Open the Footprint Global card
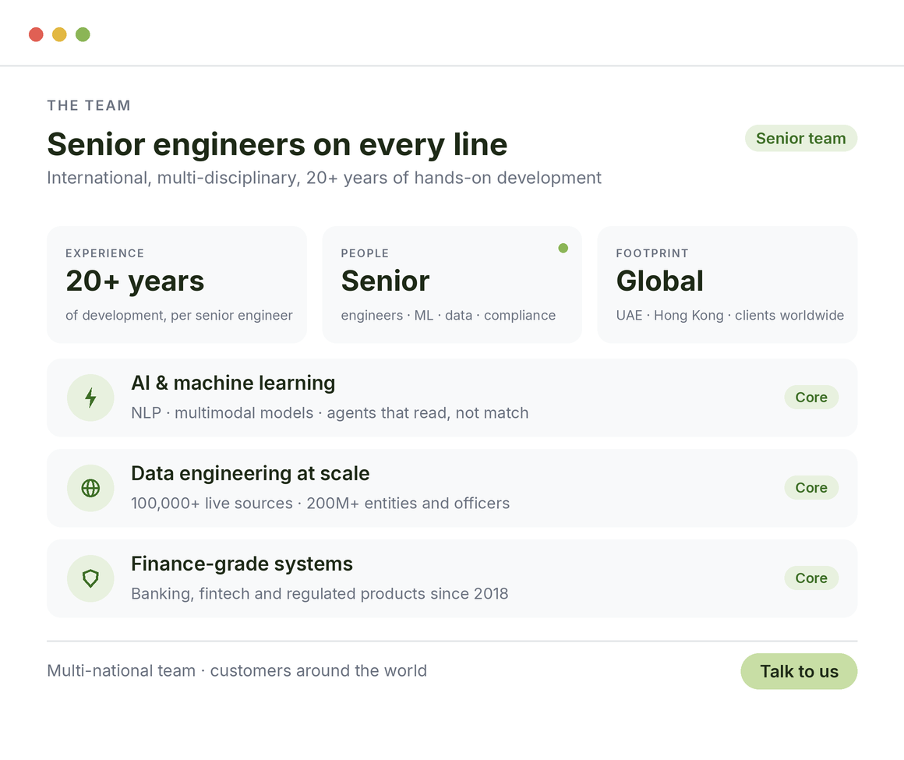 click(x=727, y=285)
